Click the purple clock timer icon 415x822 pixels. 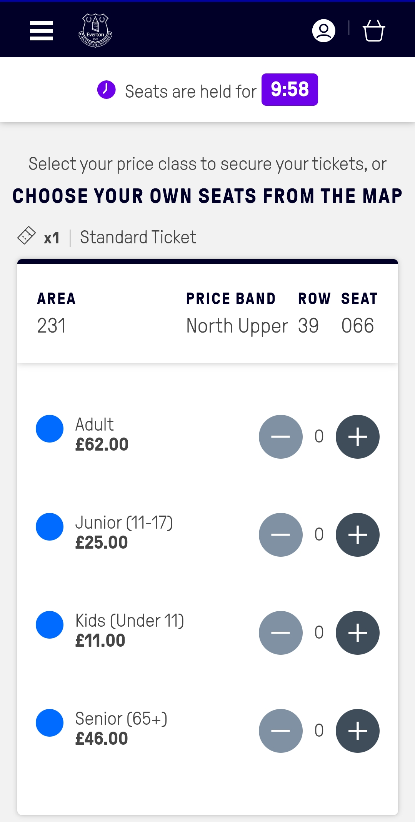(x=107, y=90)
